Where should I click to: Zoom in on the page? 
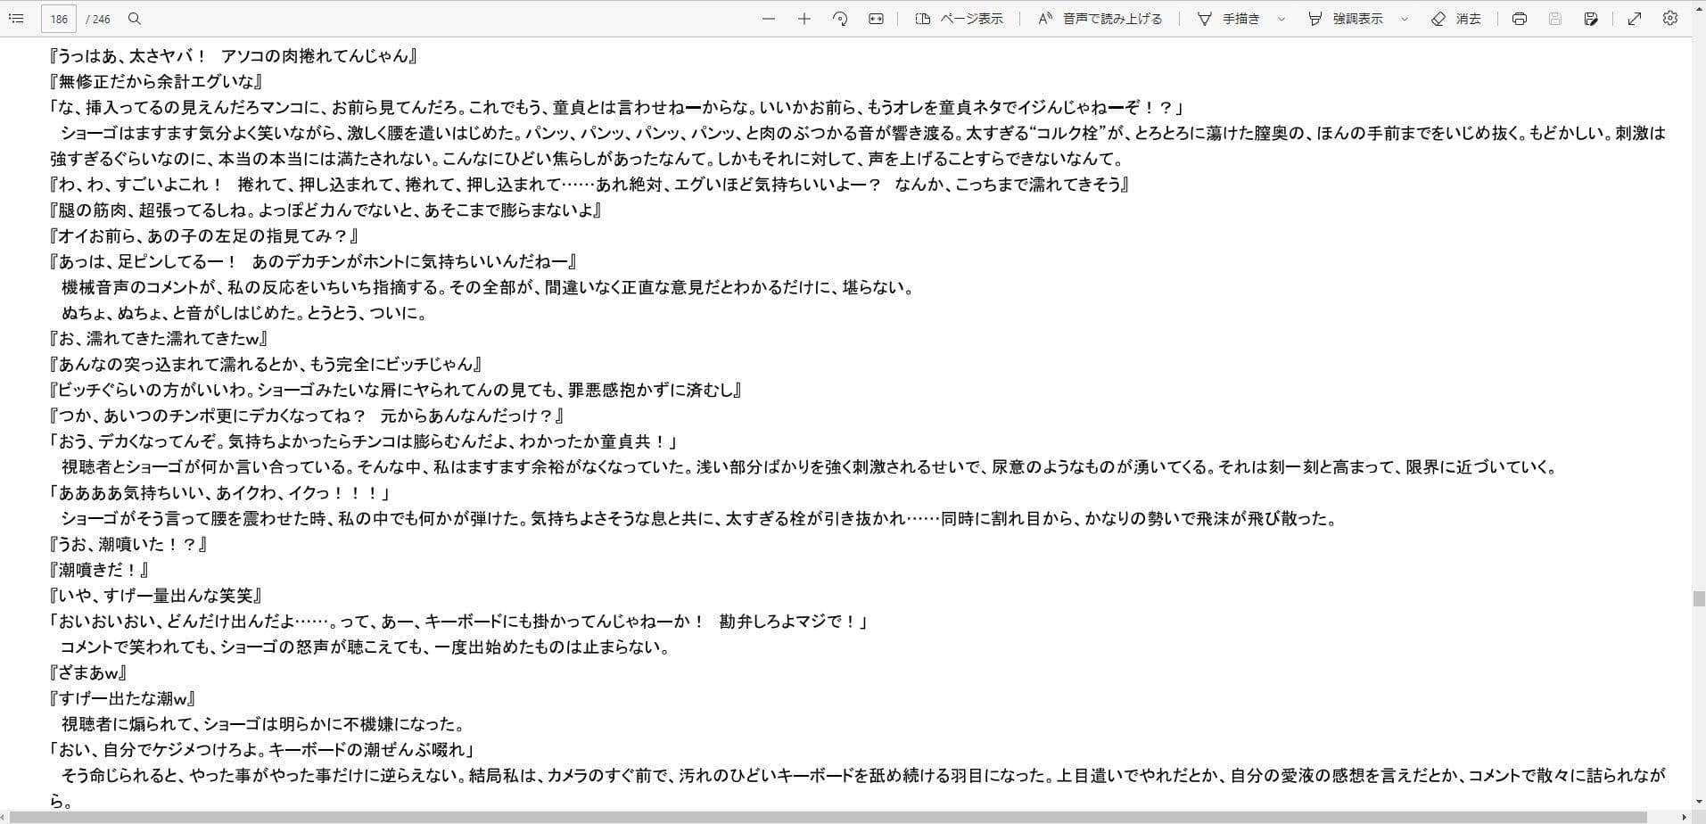coord(804,18)
